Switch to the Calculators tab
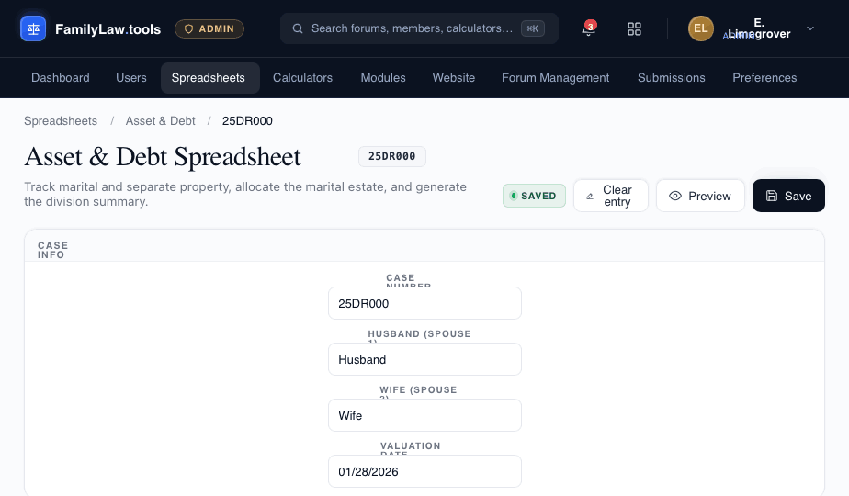The image size is (849, 496). (302, 78)
